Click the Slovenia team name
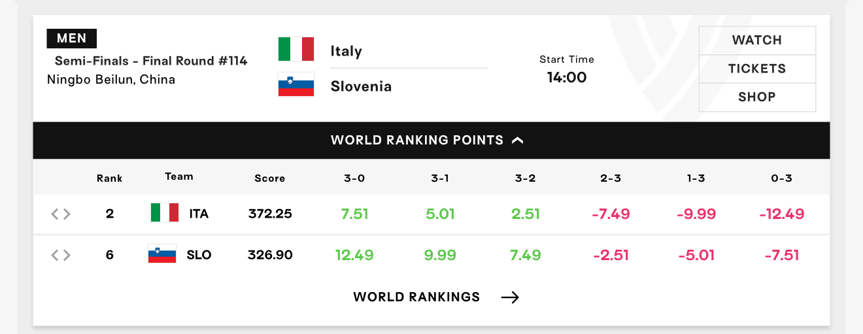The image size is (863, 334). [361, 86]
